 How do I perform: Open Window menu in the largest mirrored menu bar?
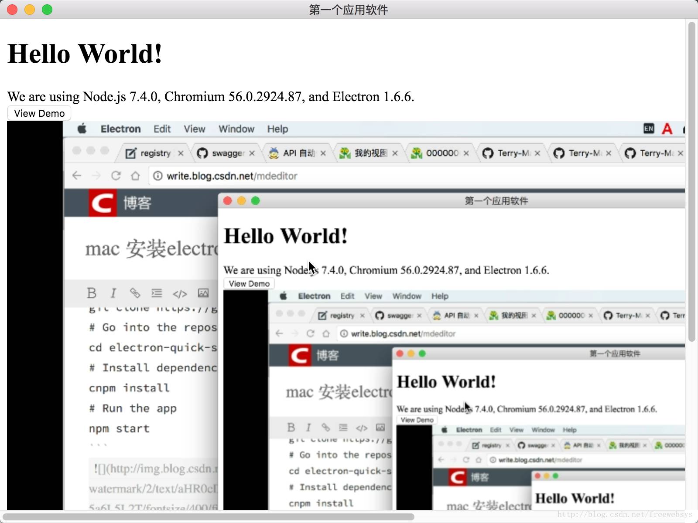pyautogui.click(x=236, y=129)
